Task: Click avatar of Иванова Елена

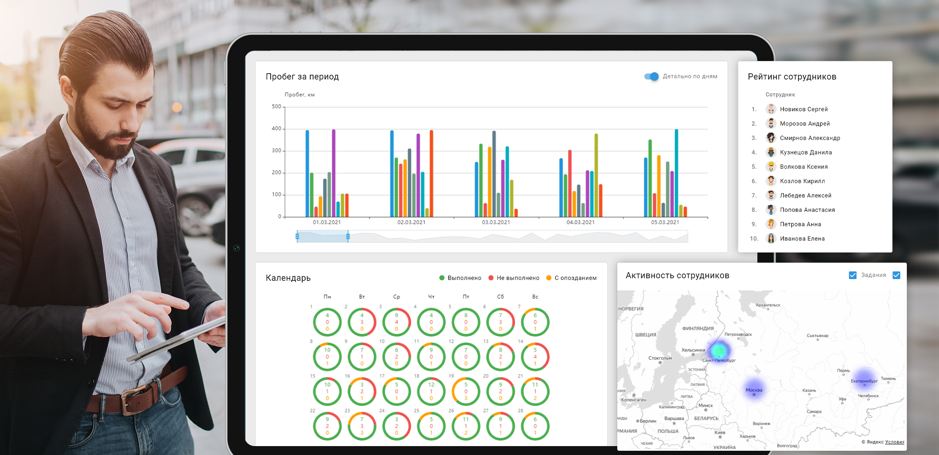Action: [x=771, y=239]
